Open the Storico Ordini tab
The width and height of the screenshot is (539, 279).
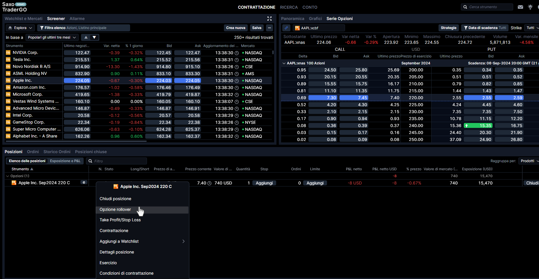tap(57, 152)
